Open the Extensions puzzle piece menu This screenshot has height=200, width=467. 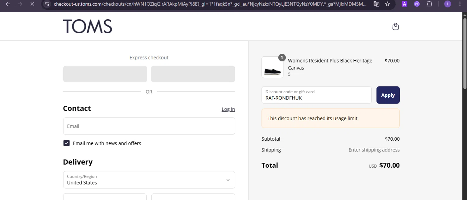click(x=429, y=4)
